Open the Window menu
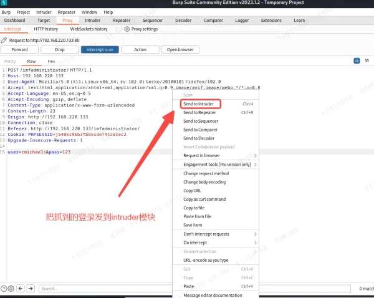The image size is (374, 298). [89, 12]
